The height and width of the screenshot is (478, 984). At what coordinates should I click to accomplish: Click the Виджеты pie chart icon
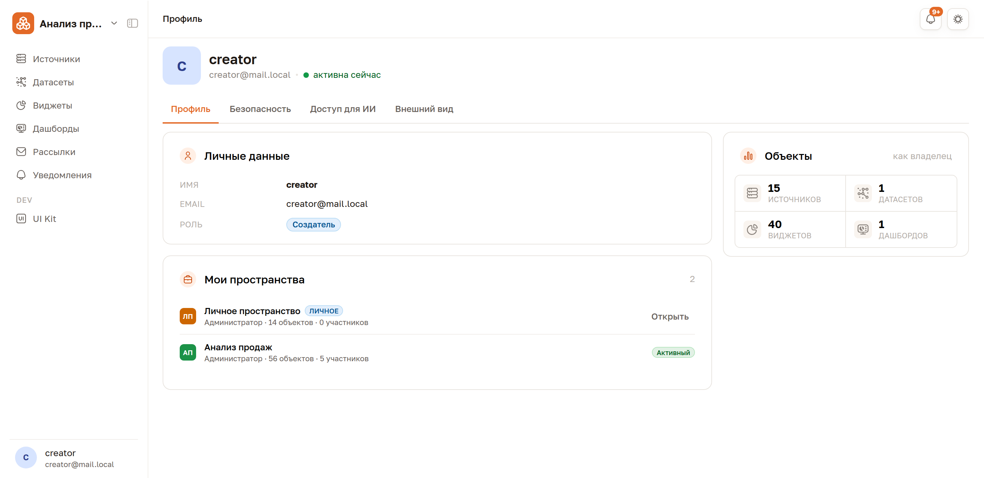coord(21,106)
